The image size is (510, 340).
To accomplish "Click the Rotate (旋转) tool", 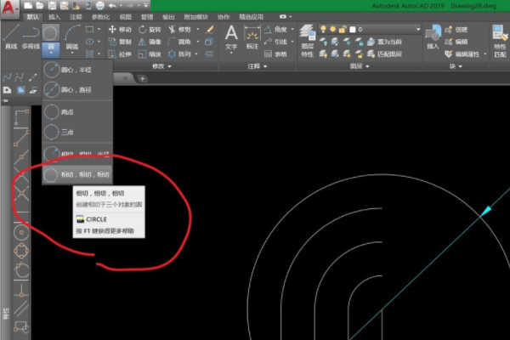I will (x=150, y=30).
